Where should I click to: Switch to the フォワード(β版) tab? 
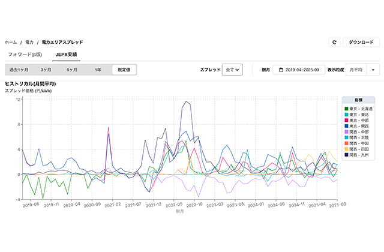(x=28, y=55)
